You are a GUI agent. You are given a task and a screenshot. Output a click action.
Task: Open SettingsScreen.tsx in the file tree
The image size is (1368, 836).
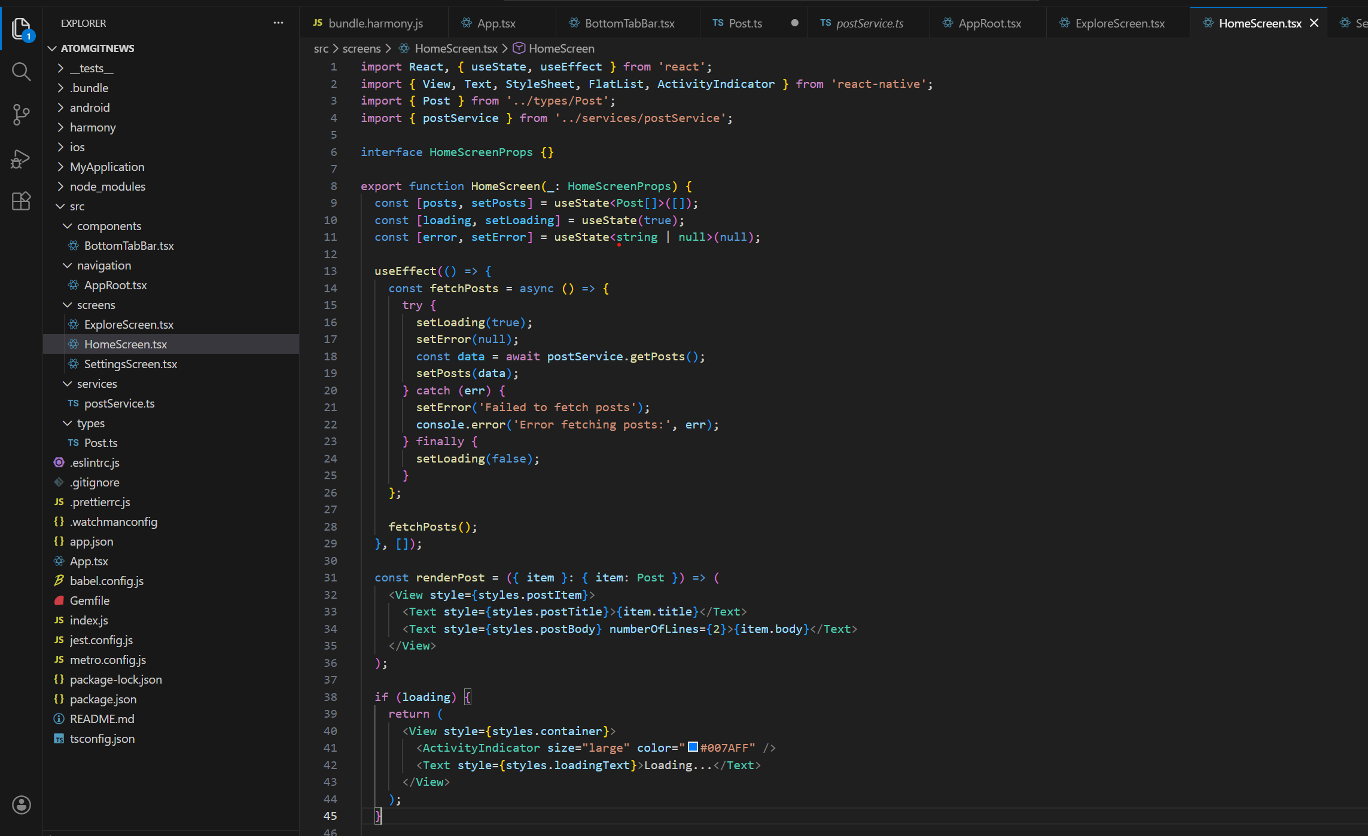130,364
